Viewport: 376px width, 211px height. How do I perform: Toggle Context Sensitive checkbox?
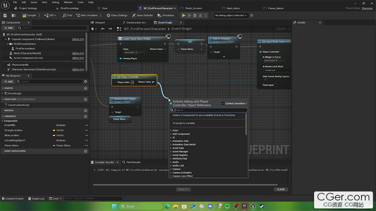pos(223,103)
